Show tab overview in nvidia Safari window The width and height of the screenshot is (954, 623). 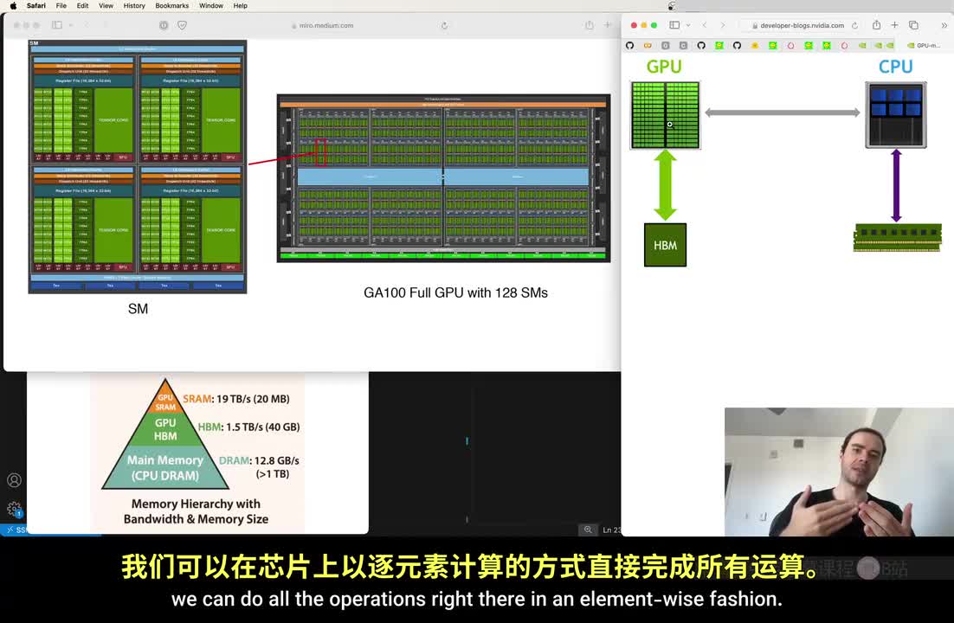(913, 25)
